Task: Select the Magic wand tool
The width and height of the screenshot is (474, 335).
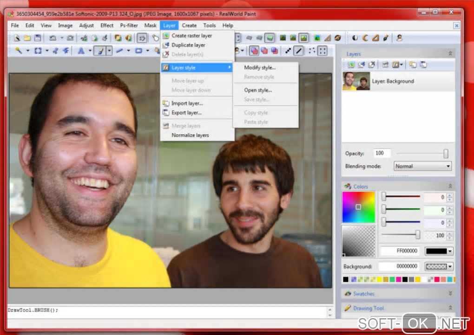Action: click(x=19, y=51)
